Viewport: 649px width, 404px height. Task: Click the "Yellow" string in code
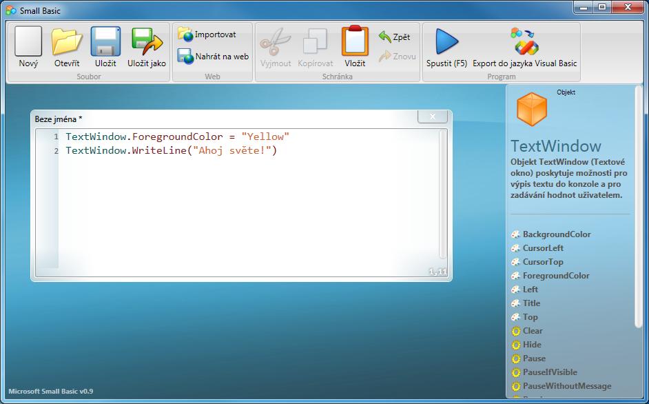pos(265,137)
